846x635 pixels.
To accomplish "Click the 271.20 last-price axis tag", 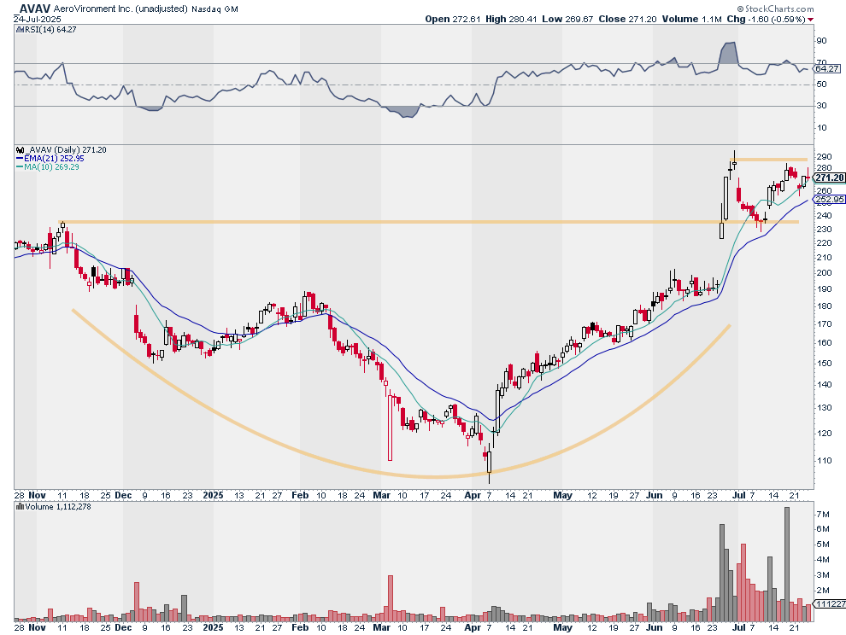I will pyautogui.click(x=829, y=178).
